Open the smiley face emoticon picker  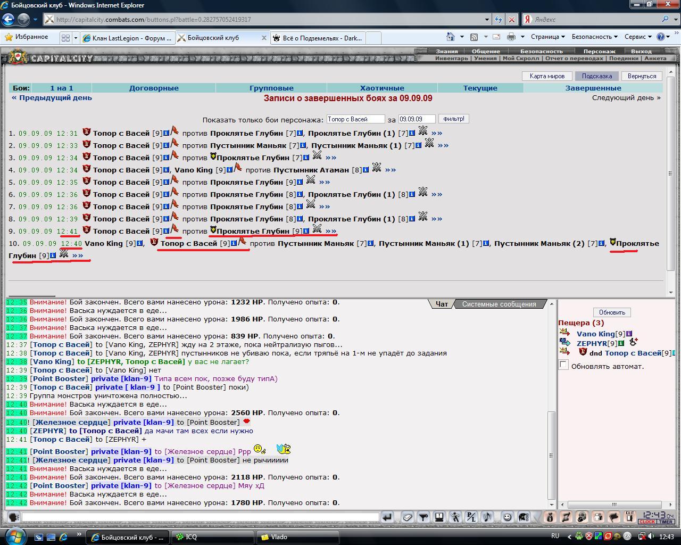pos(508,517)
